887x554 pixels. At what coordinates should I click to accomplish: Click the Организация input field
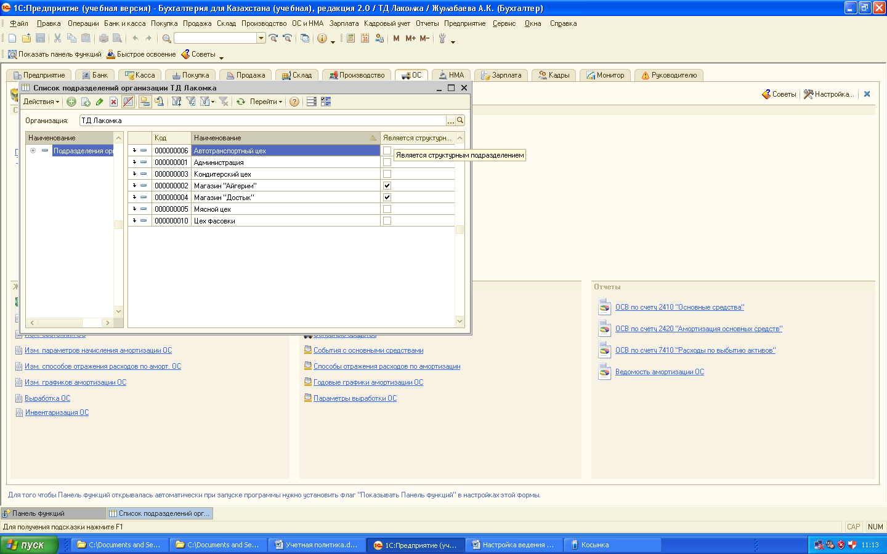point(263,120)
